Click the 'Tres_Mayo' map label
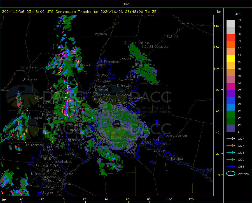The height and width of the screenshot is (203, 252). coord(101,75)
